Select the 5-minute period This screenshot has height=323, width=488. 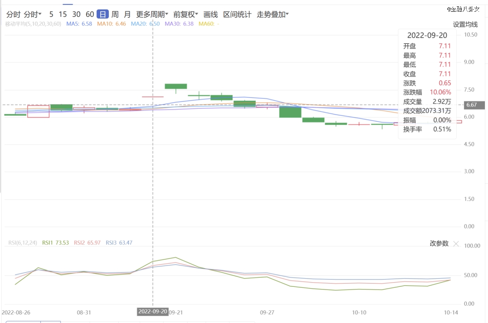coord(51,14)
